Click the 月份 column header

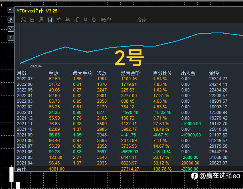22,73
